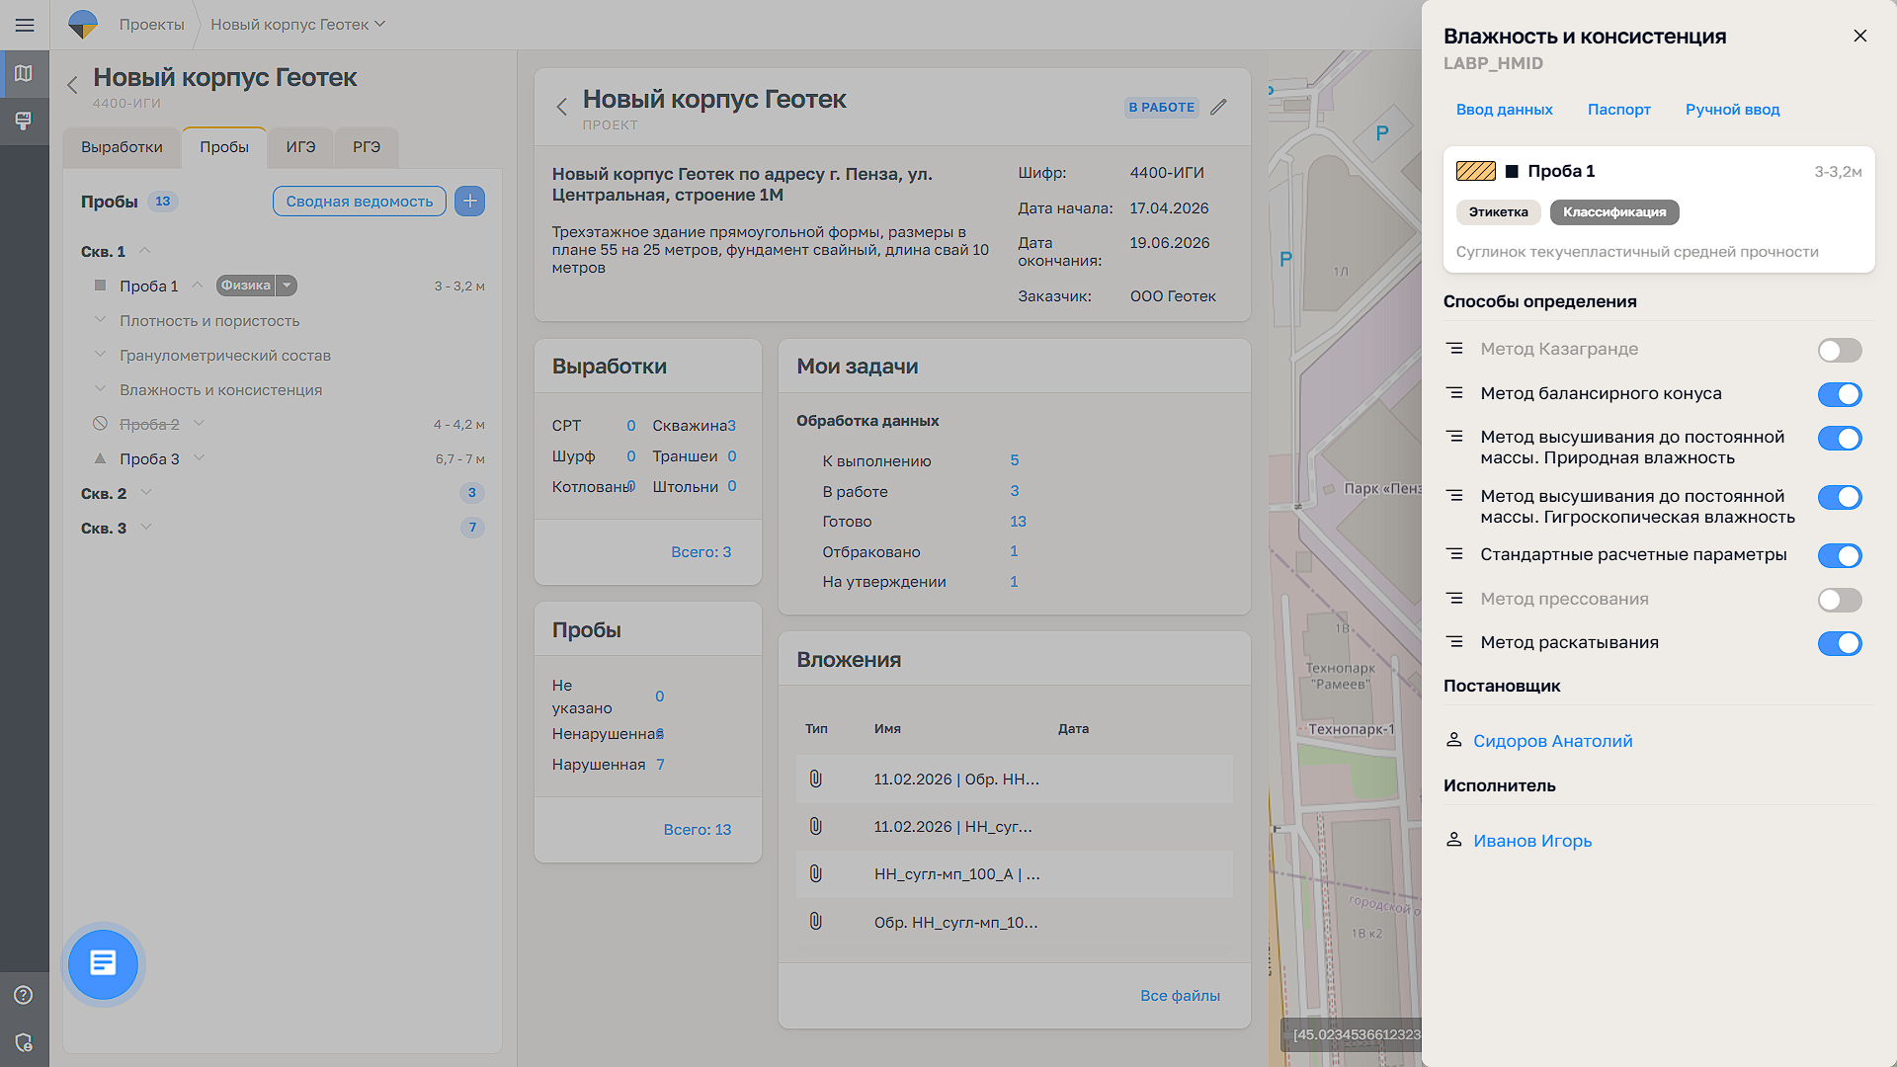Expand Плотность и пористость section
Viewport: 1897px width, 1067px height.
tap(100, 320)
